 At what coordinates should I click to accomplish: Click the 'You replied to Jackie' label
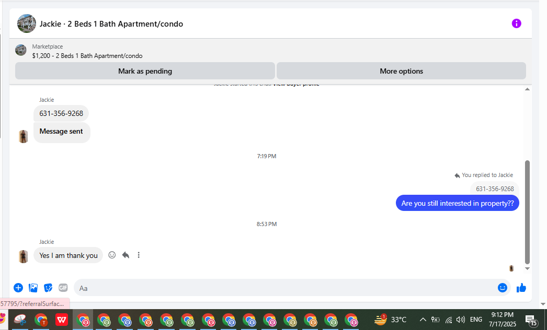tap(487, 175)
